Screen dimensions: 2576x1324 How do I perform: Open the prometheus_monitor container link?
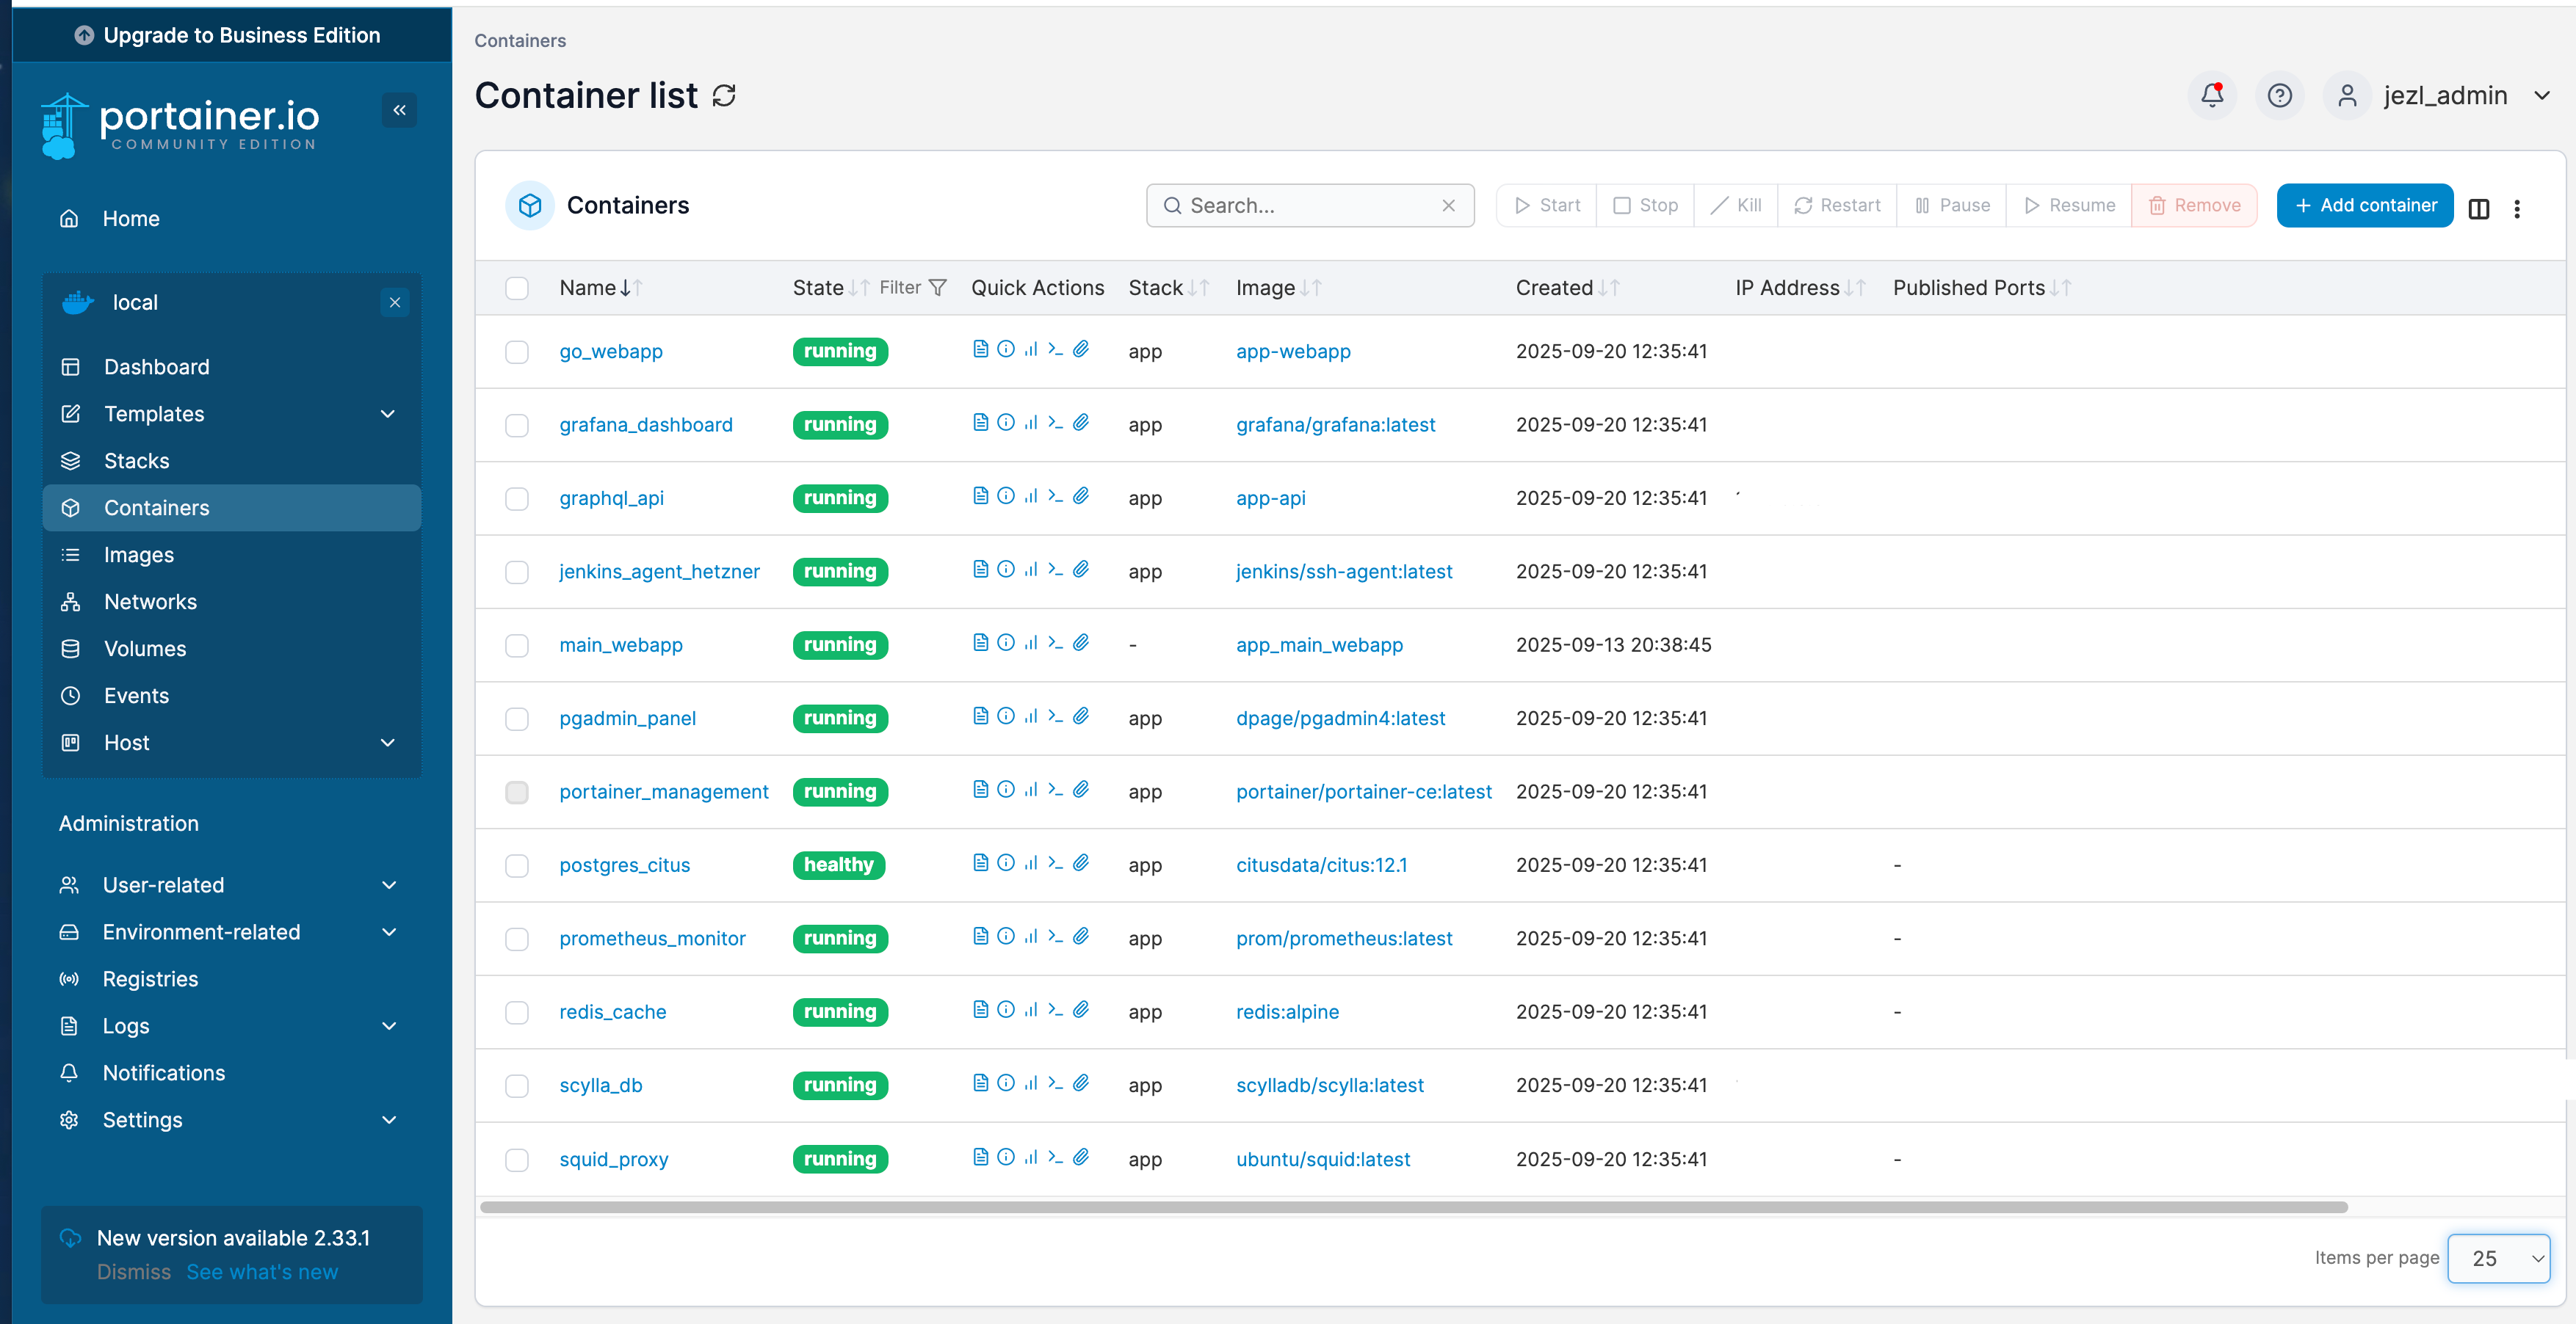coord(652,938)
